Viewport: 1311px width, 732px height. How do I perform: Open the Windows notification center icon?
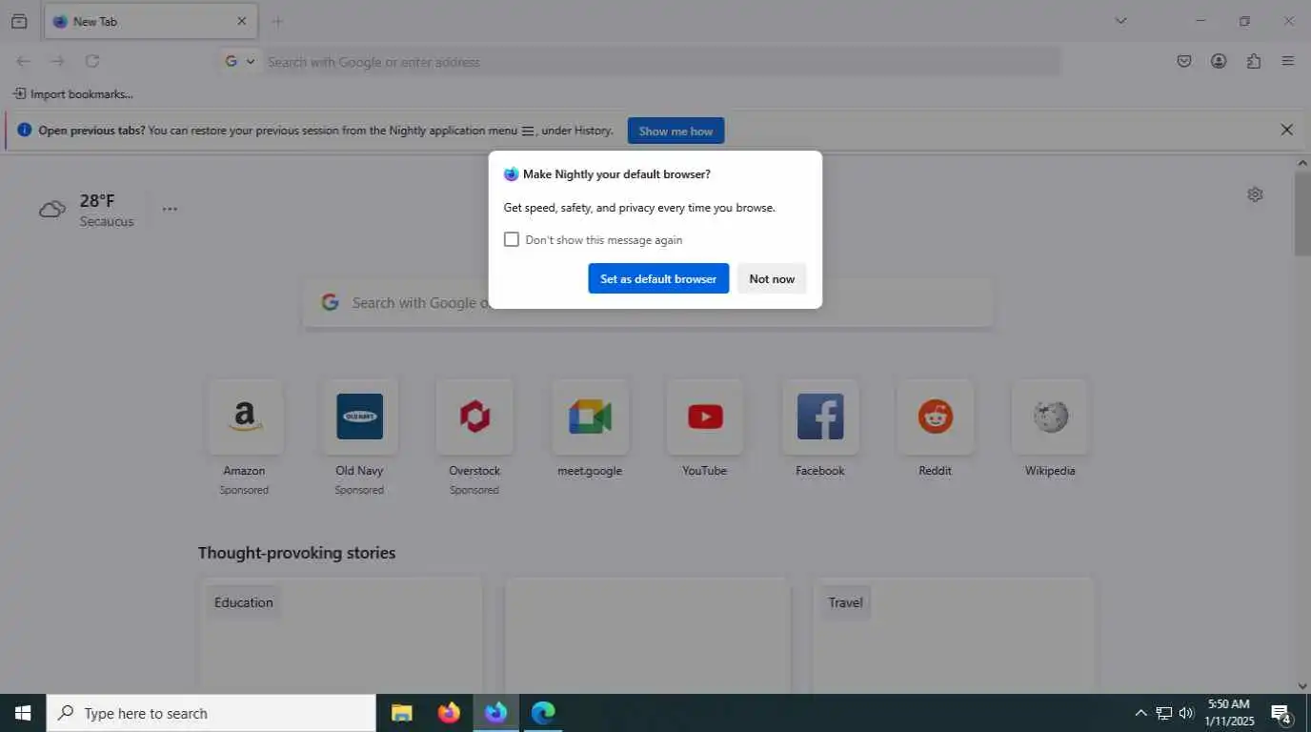click(1281, 713)
